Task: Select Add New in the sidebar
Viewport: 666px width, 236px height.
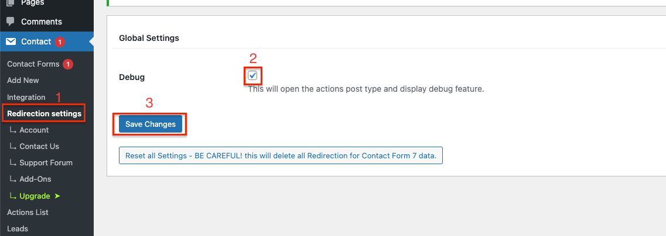Action: pos(23,80)
